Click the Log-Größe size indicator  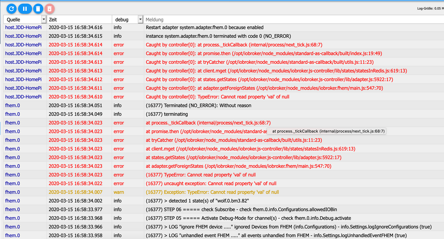pos(430,8)
